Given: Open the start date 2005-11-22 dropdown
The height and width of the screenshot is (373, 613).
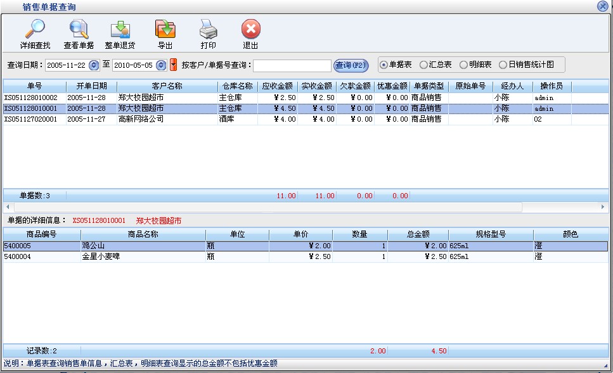Looking at the screenshot, I should [94, 65].
